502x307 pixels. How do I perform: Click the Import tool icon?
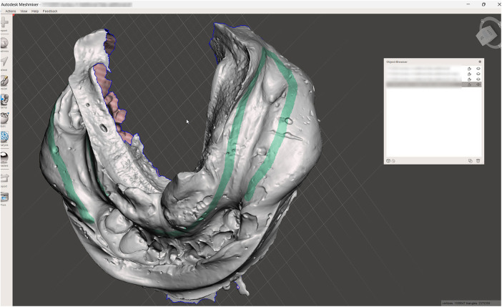[x=4, y=22]
